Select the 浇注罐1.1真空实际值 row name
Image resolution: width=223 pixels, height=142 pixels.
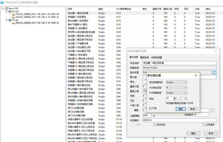point(78,13)
